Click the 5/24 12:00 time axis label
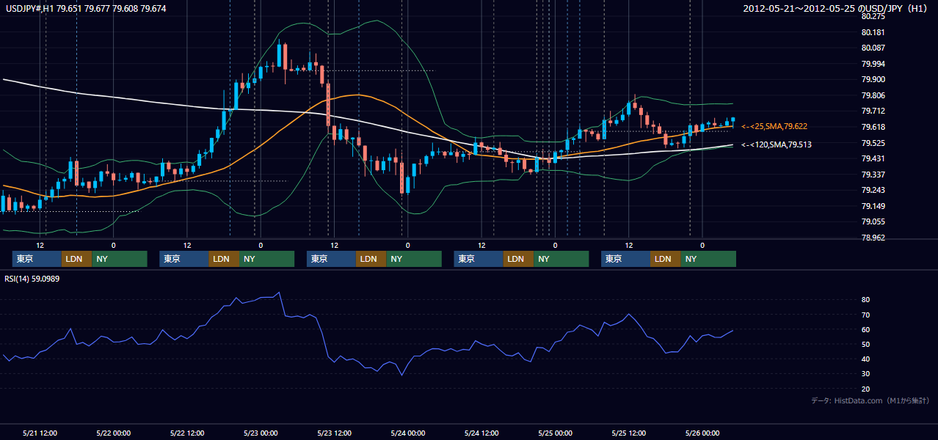The width and height of the screenshot is (938, 440). (x=481, y=433)
